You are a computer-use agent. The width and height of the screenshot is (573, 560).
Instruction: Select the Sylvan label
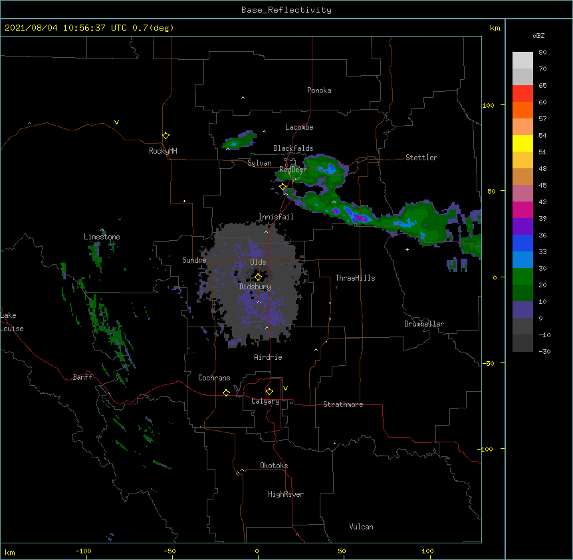click(x=259, y=163)
